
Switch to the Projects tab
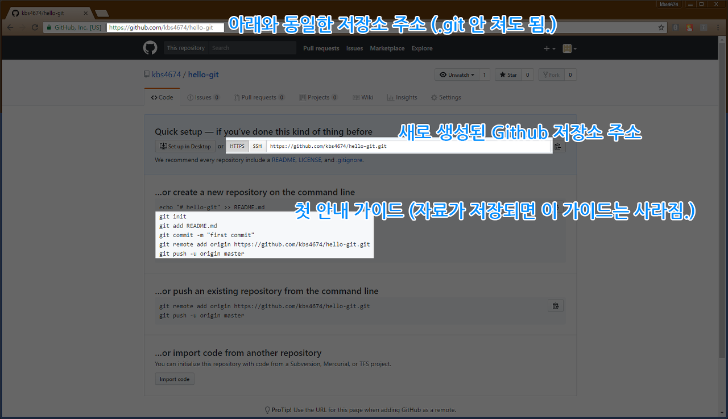[x=319, y=97]
